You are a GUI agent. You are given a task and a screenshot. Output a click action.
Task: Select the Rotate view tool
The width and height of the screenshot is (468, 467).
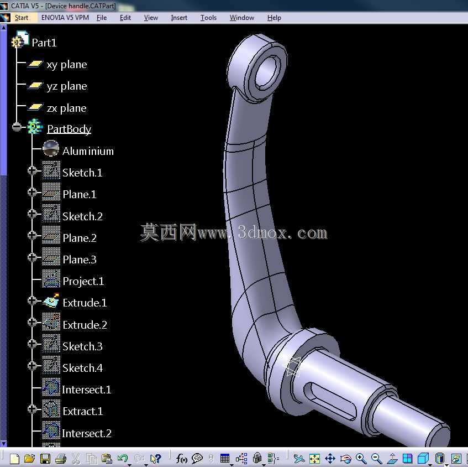[x=346, y=458]
